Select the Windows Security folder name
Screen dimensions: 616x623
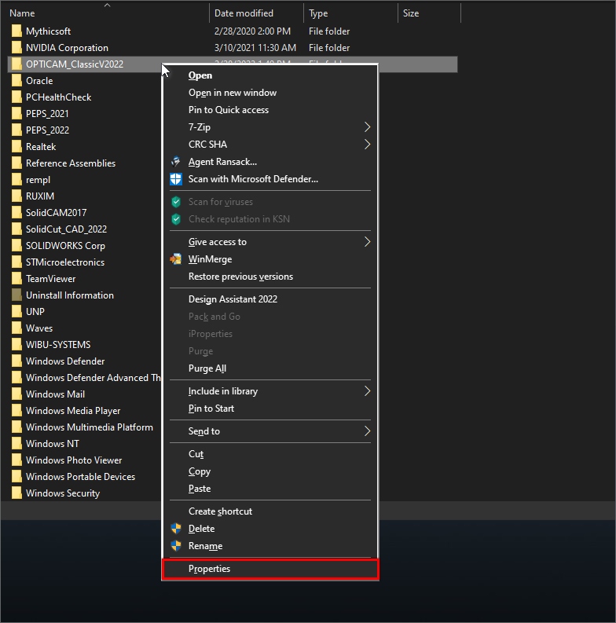tap(63, 493)
